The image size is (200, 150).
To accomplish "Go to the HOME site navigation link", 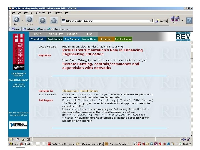I will [37, 34].
